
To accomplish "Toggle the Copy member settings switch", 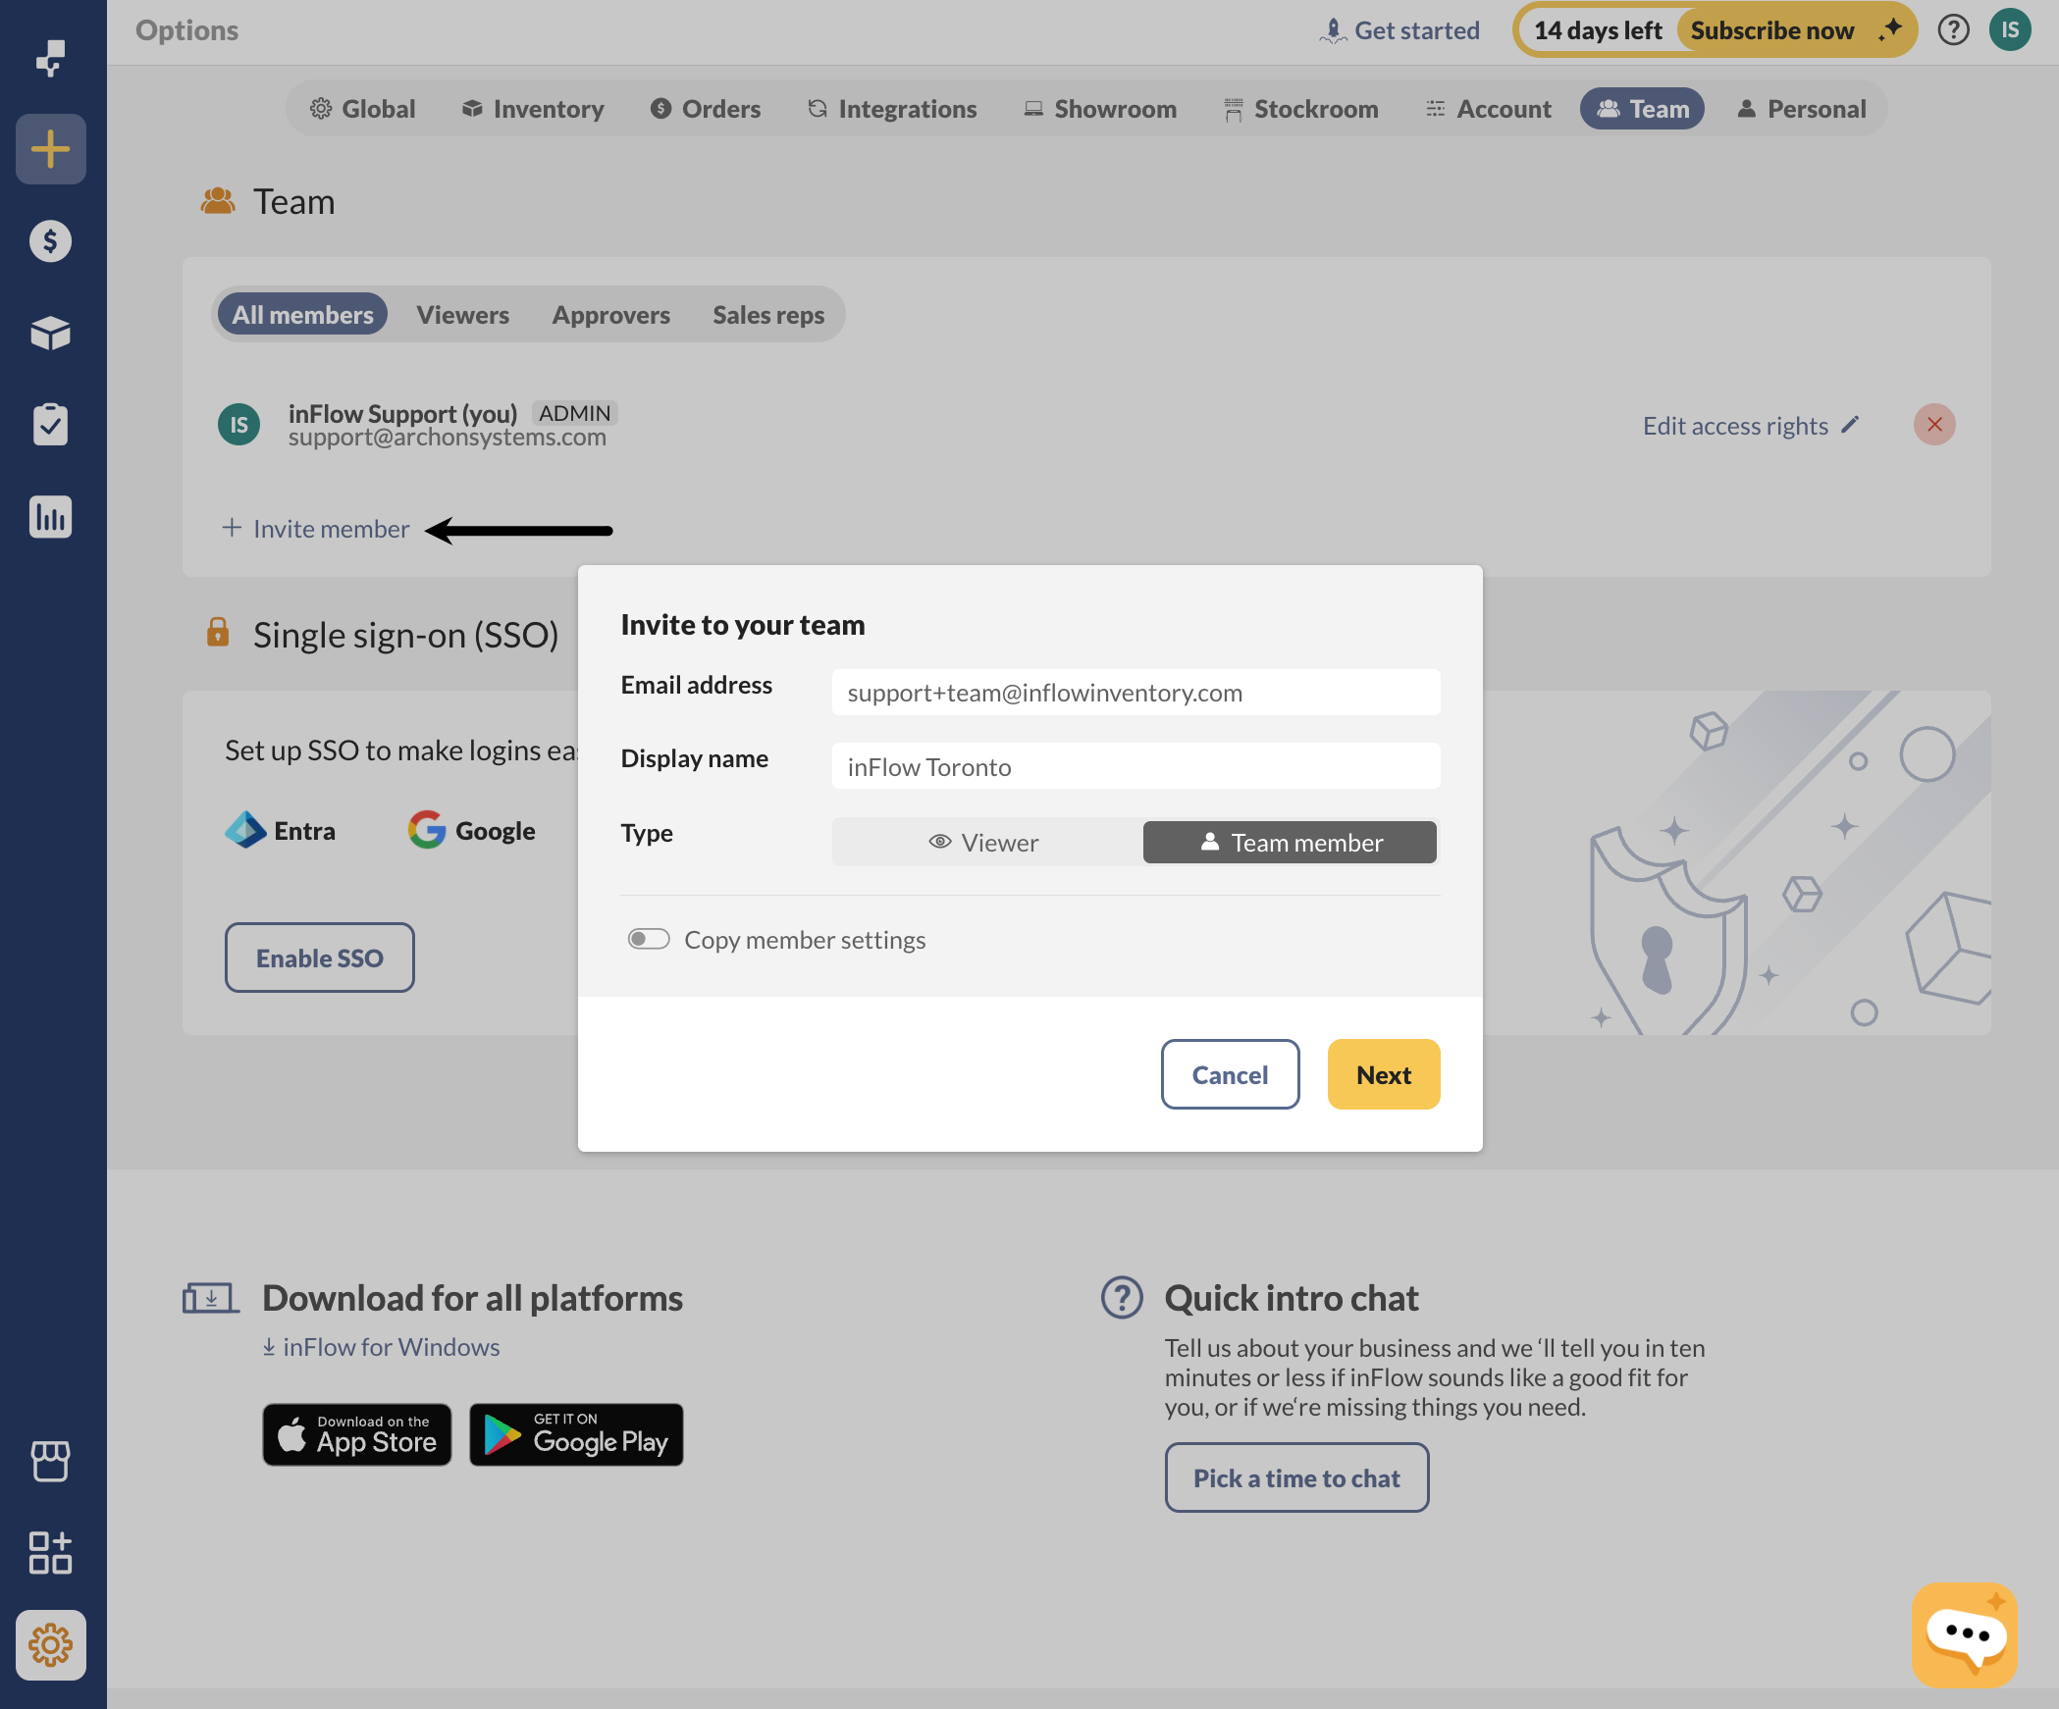I will click(x=649, y=940).
